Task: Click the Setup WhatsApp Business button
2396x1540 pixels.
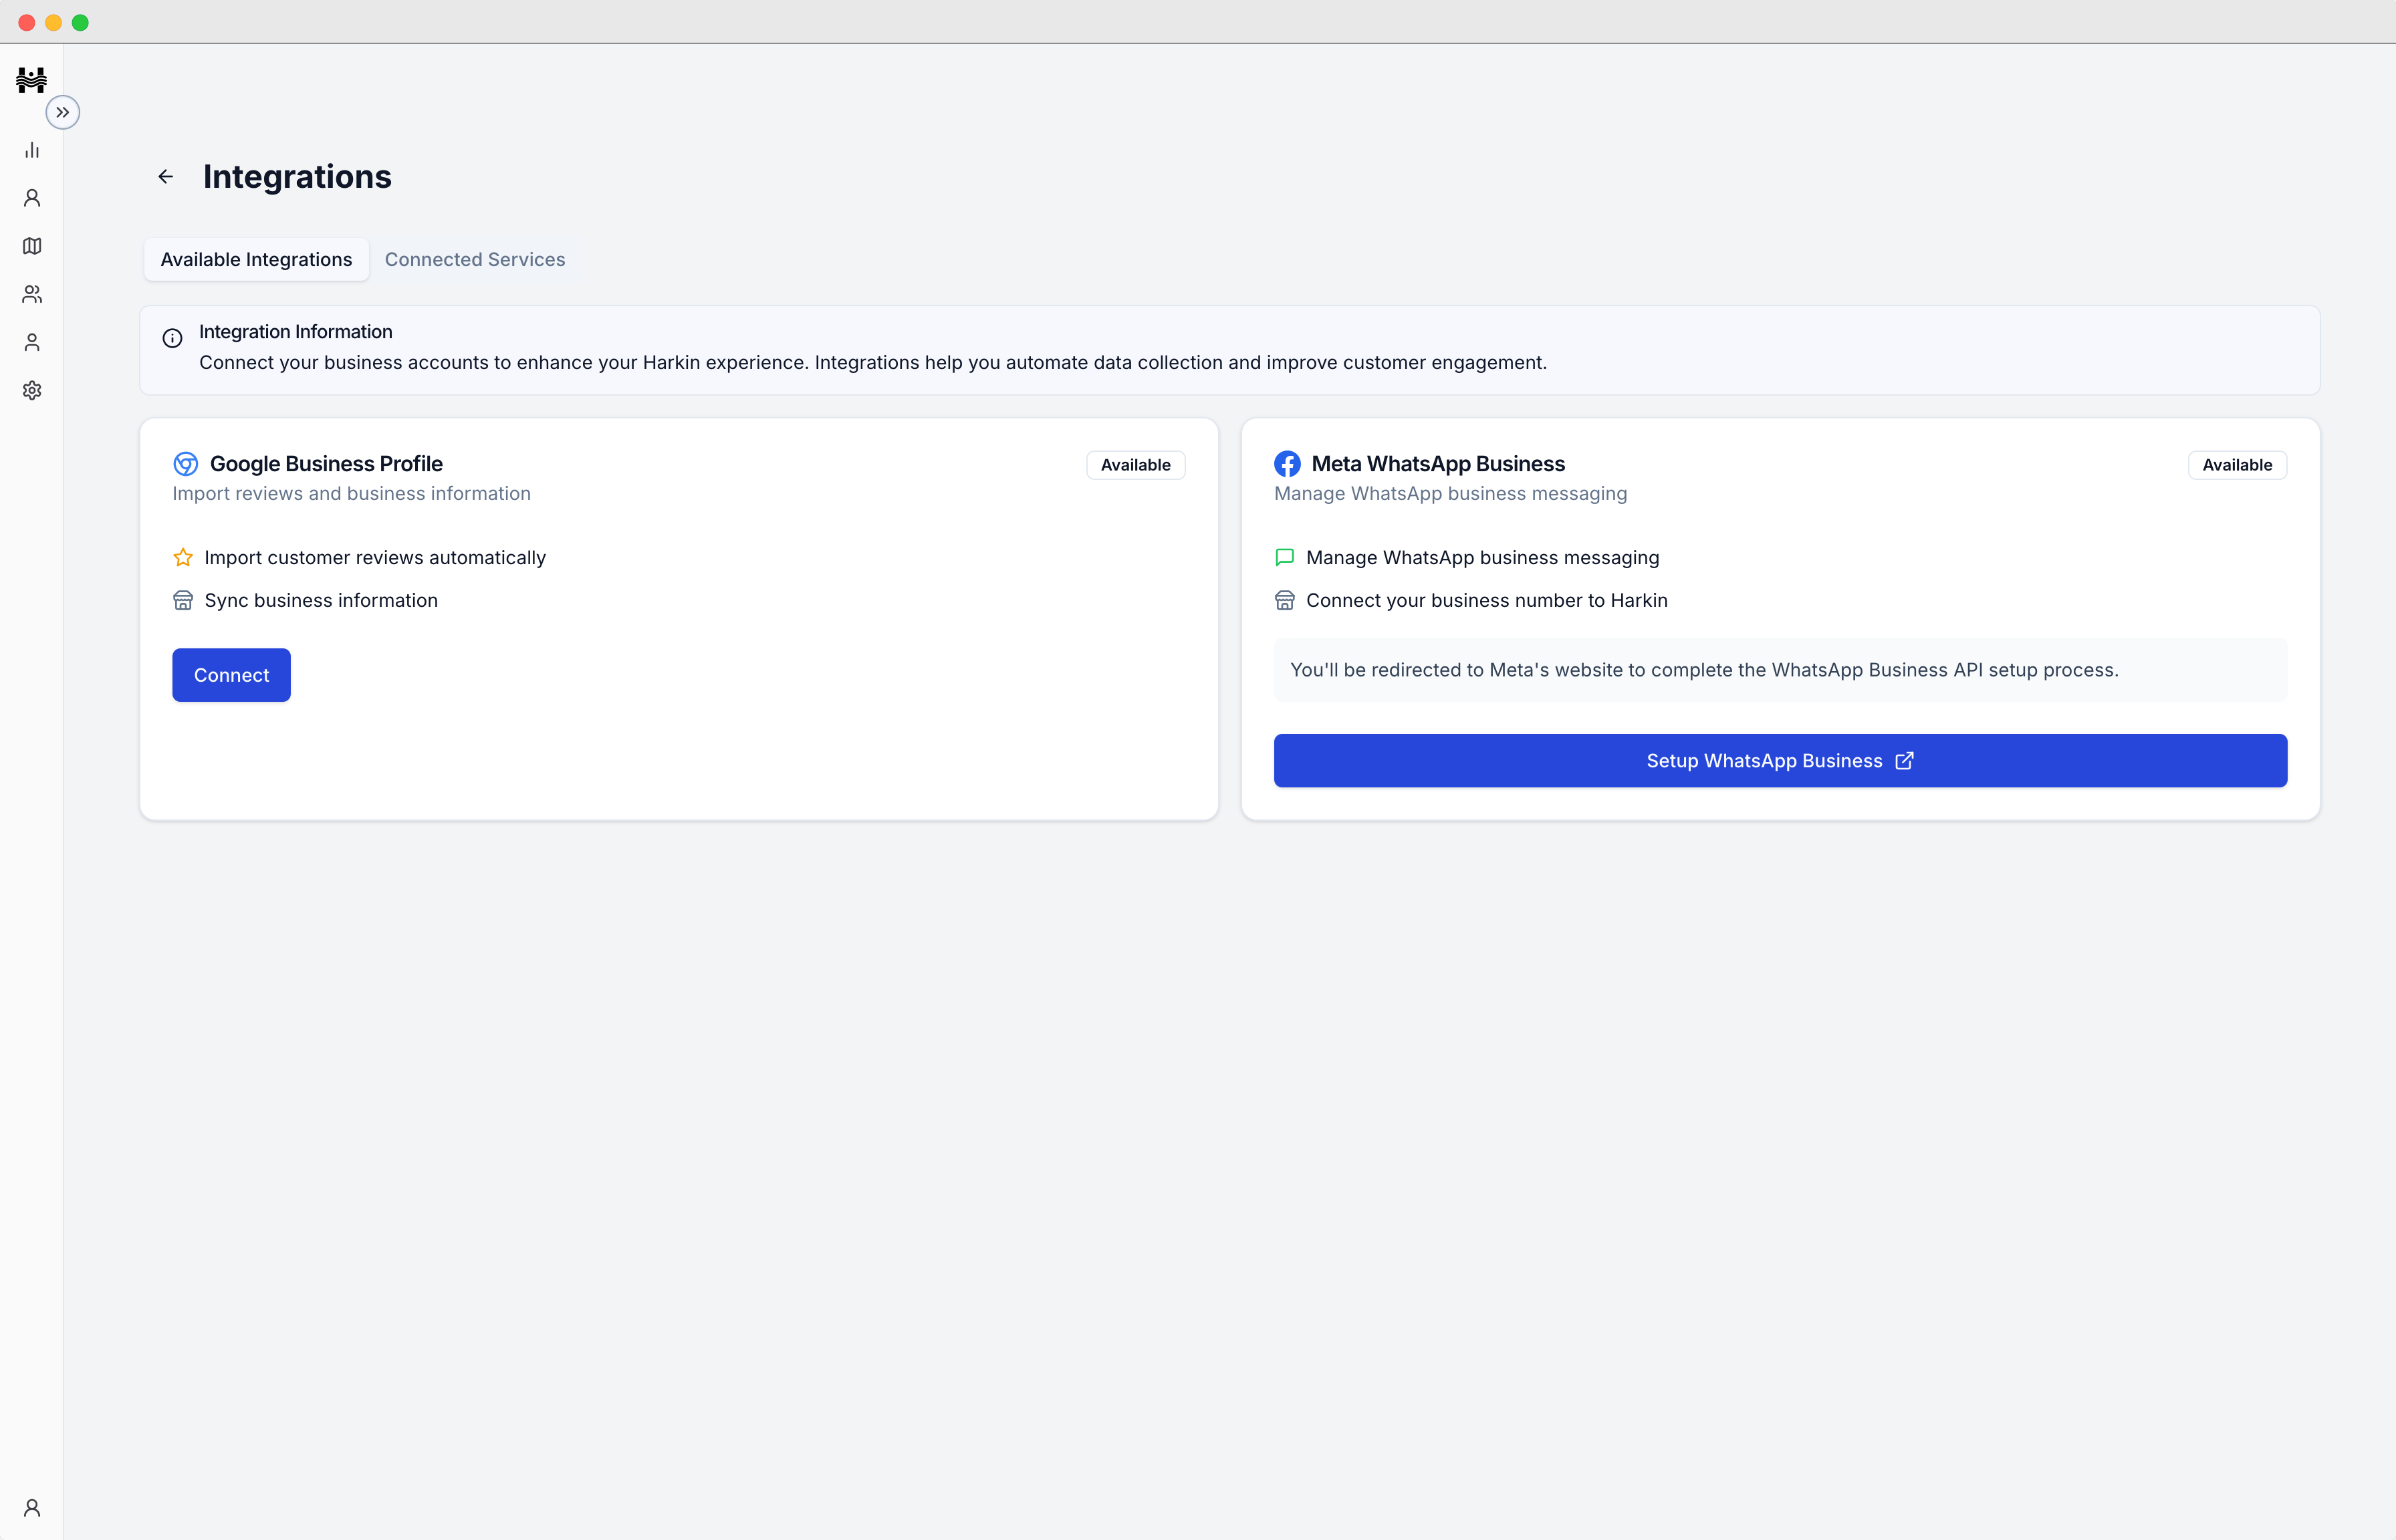Action: point(1779,761)
